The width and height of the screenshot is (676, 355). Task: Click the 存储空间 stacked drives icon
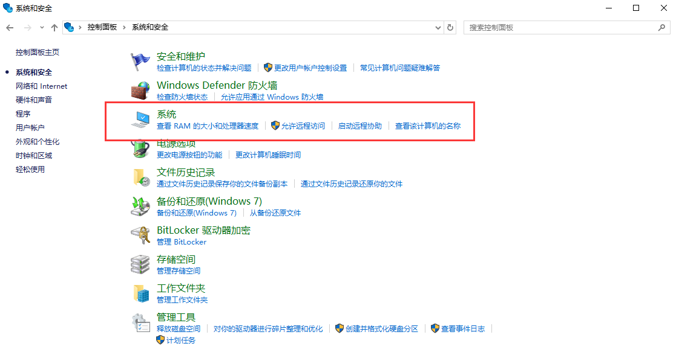tap(140, 264)
